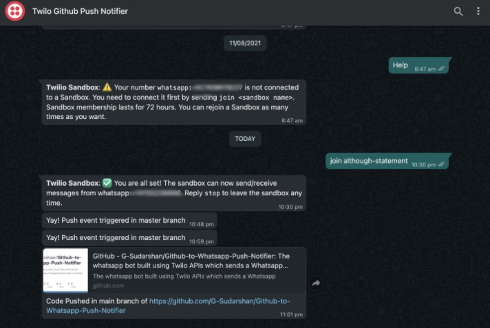Forward the GitHub link preview message

point(316,283)
